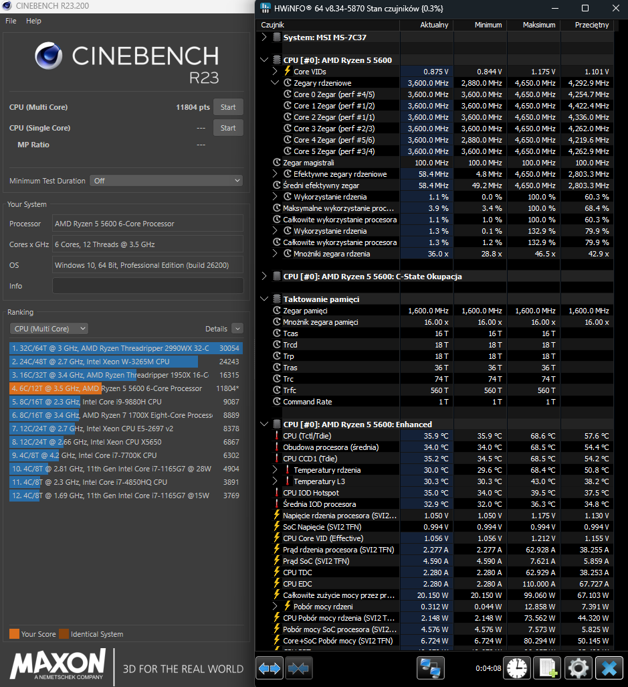Start the CPU (Multi Core) benchmark
The width and height of the screenshot is (628, 687).
(x=228, y=107)
